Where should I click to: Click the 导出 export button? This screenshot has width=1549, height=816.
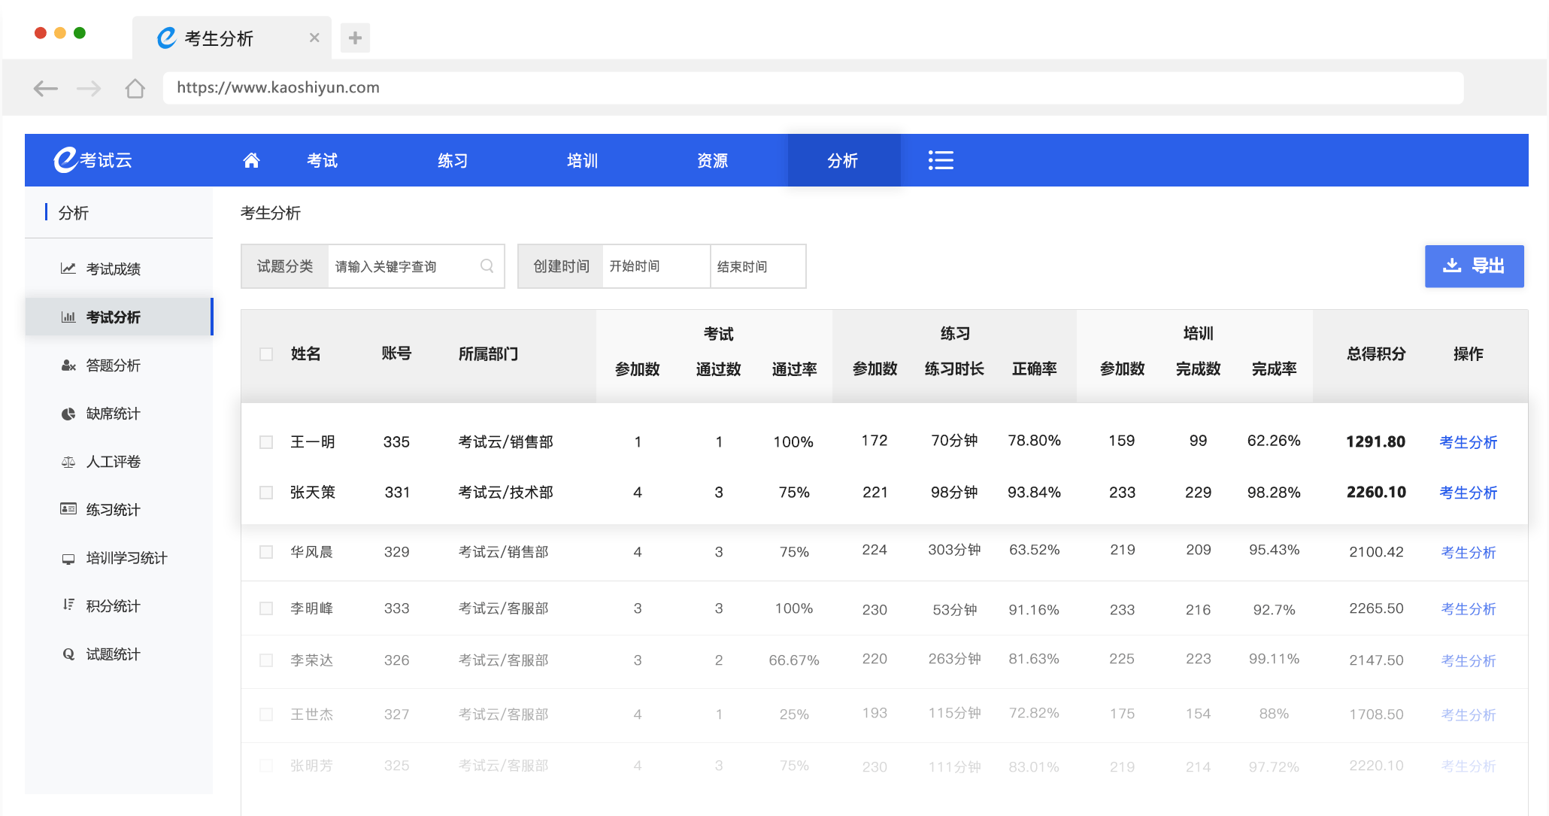coord(1474,266)
